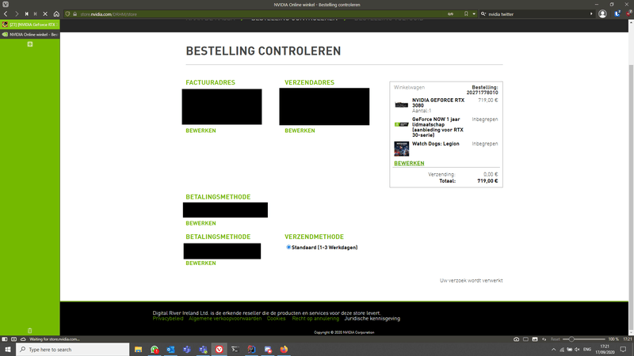Open File Explorer from taskbar

(x=138, y=350)
